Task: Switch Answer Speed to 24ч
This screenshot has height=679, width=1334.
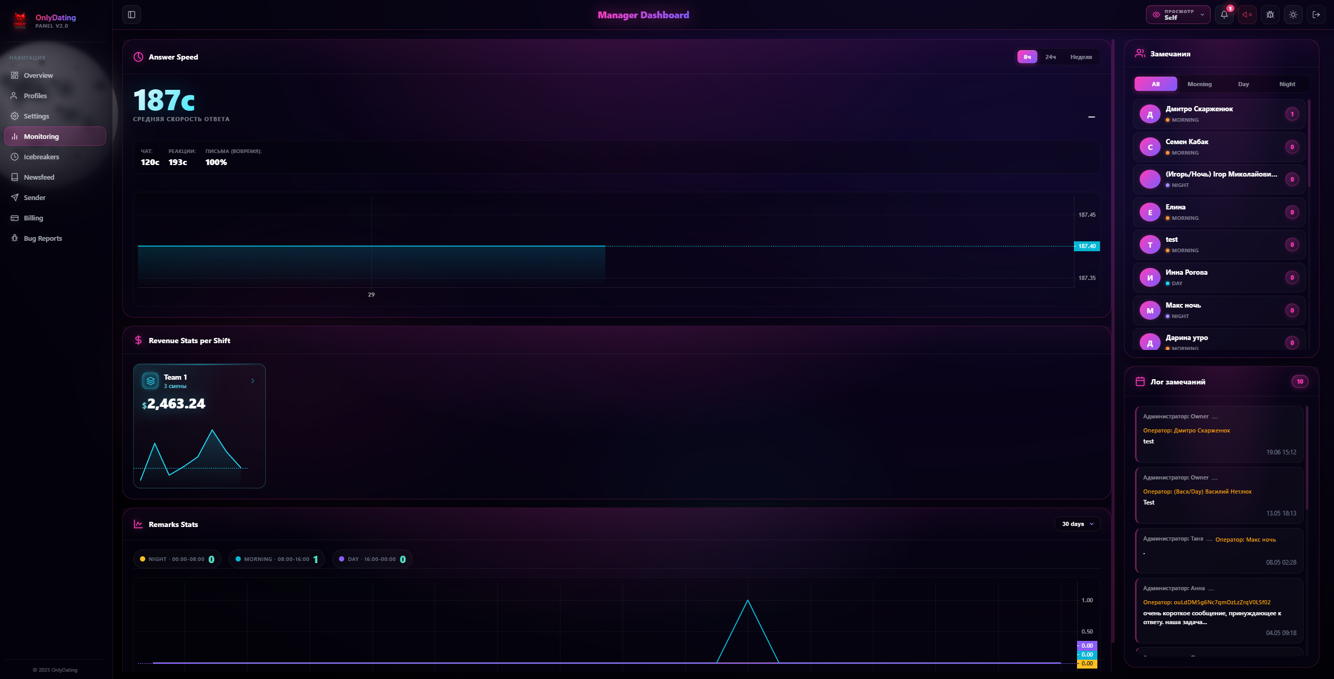Action: pos(1050,57)
